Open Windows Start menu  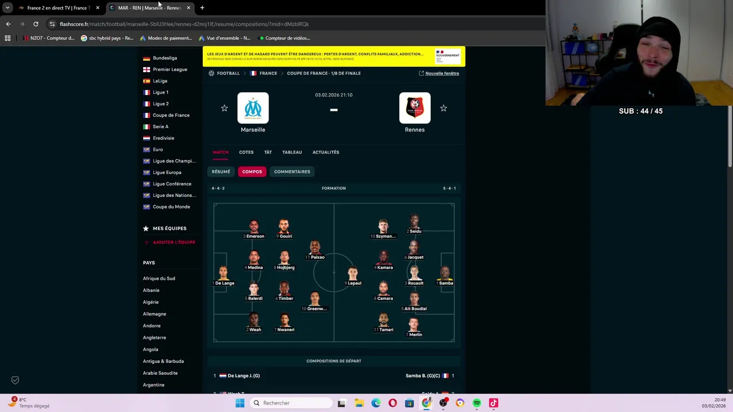[240, 403]
